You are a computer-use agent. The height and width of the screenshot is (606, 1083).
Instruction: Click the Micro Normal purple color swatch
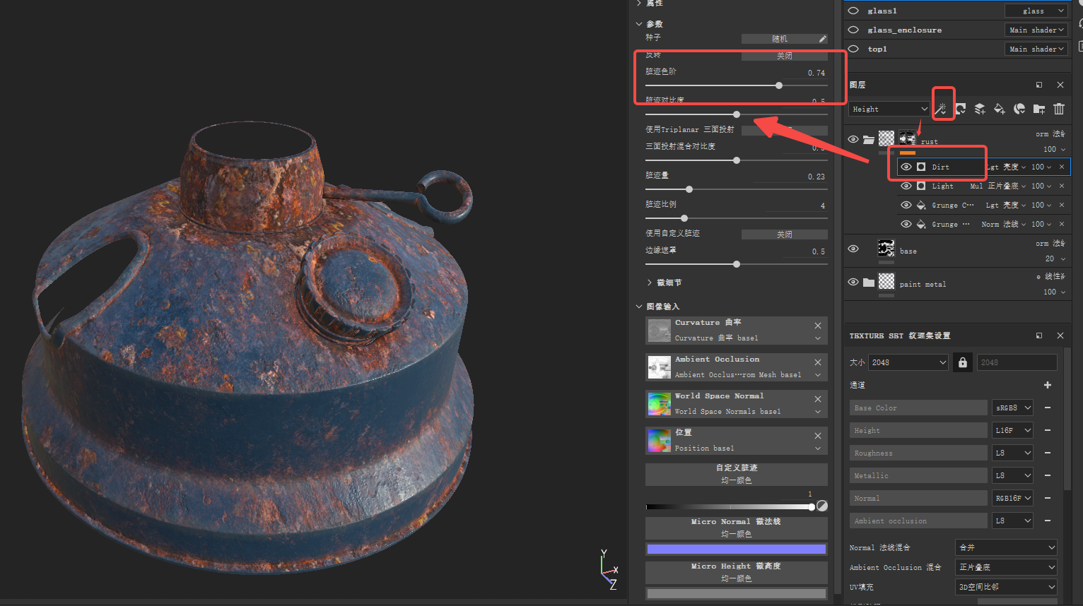pos(737,549)
